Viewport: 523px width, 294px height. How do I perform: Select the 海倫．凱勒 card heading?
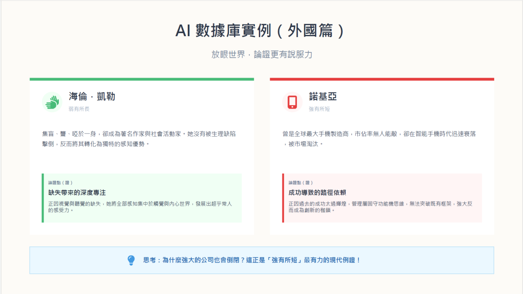92,96
